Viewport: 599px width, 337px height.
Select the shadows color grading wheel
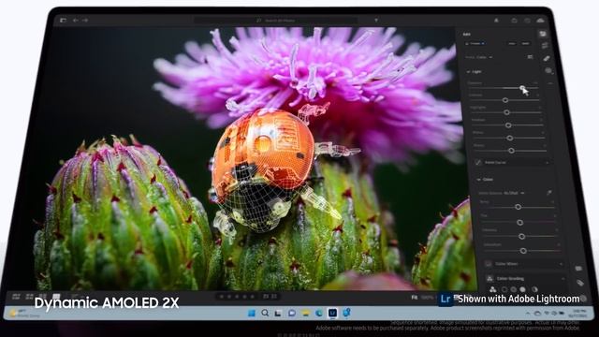[504, 289]
